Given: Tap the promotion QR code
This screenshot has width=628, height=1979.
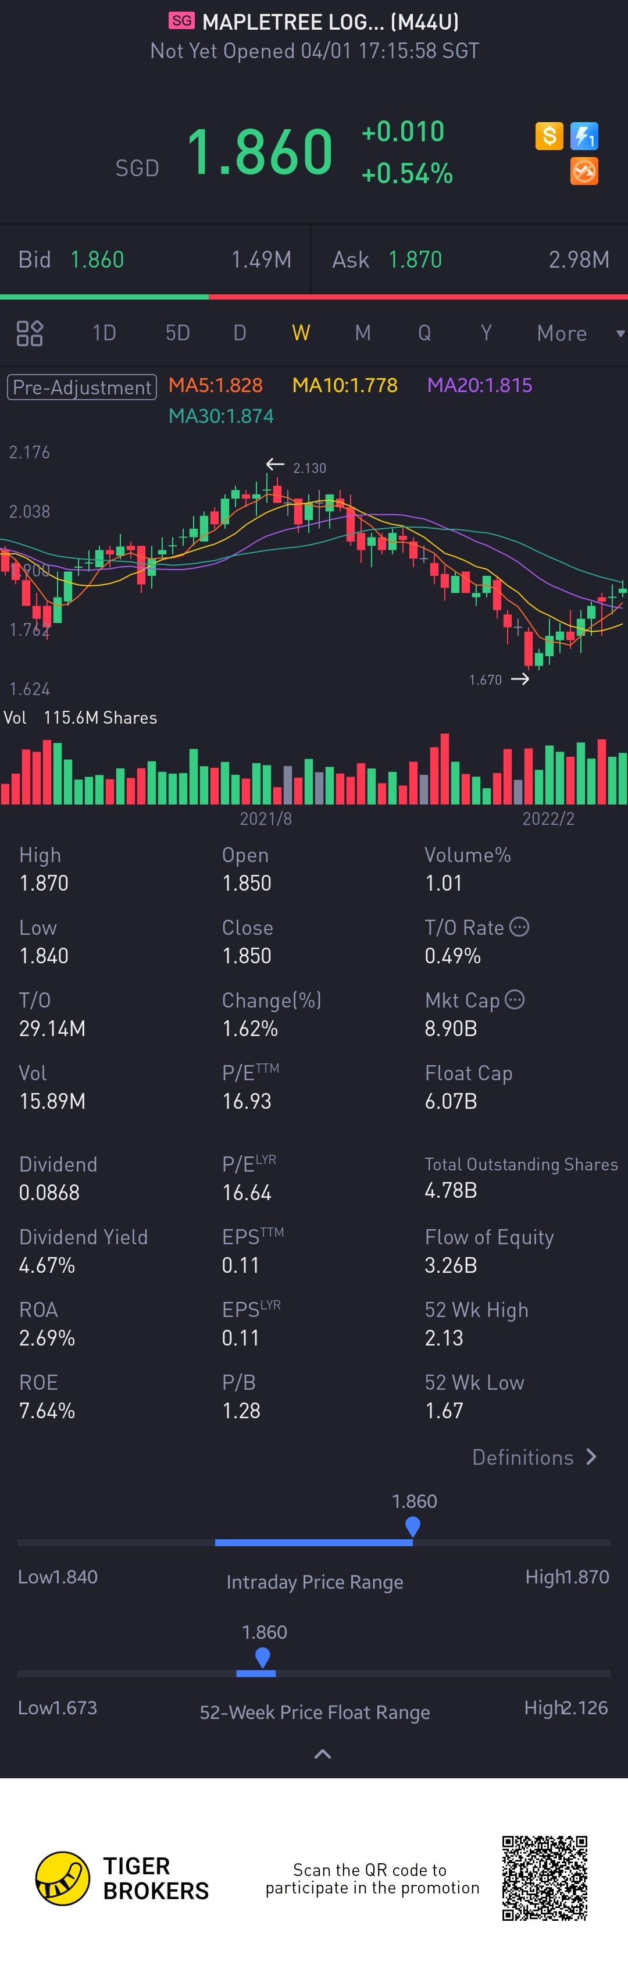Looking at the screenshot, I should point(544,1878).
